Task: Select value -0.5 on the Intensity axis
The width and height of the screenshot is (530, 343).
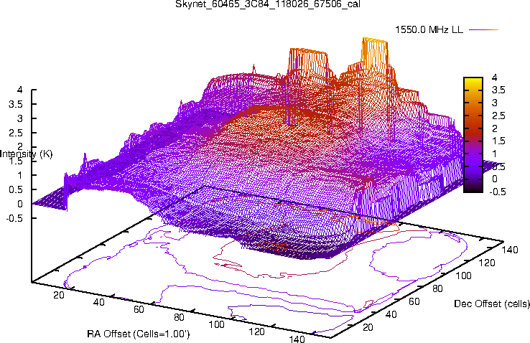Action: pos(14,218)
